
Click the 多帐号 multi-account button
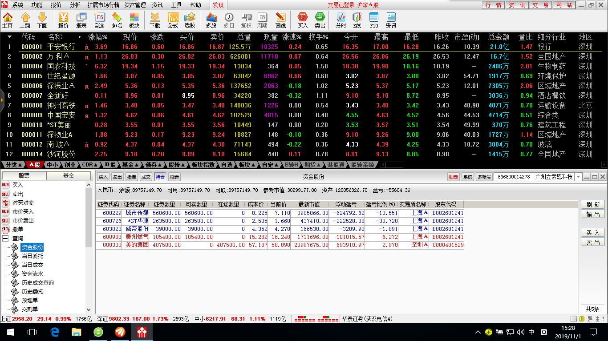coord(484,177)
